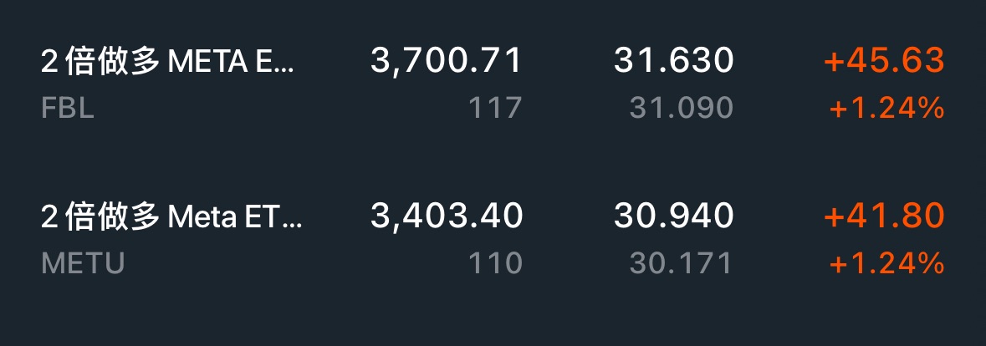Click the +1.24% gain under +45.63
Screen dimensions: 986x346
[886, 108]
